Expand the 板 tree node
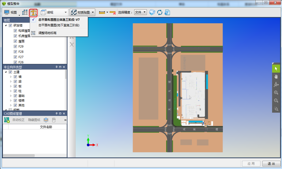 (11, 86)
